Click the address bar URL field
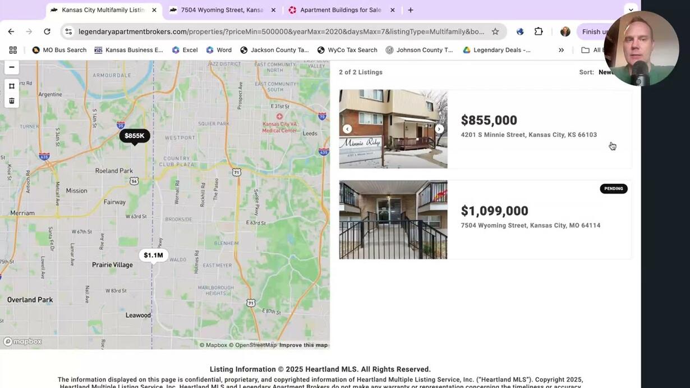The image size is (690, 388). point(280,31)
